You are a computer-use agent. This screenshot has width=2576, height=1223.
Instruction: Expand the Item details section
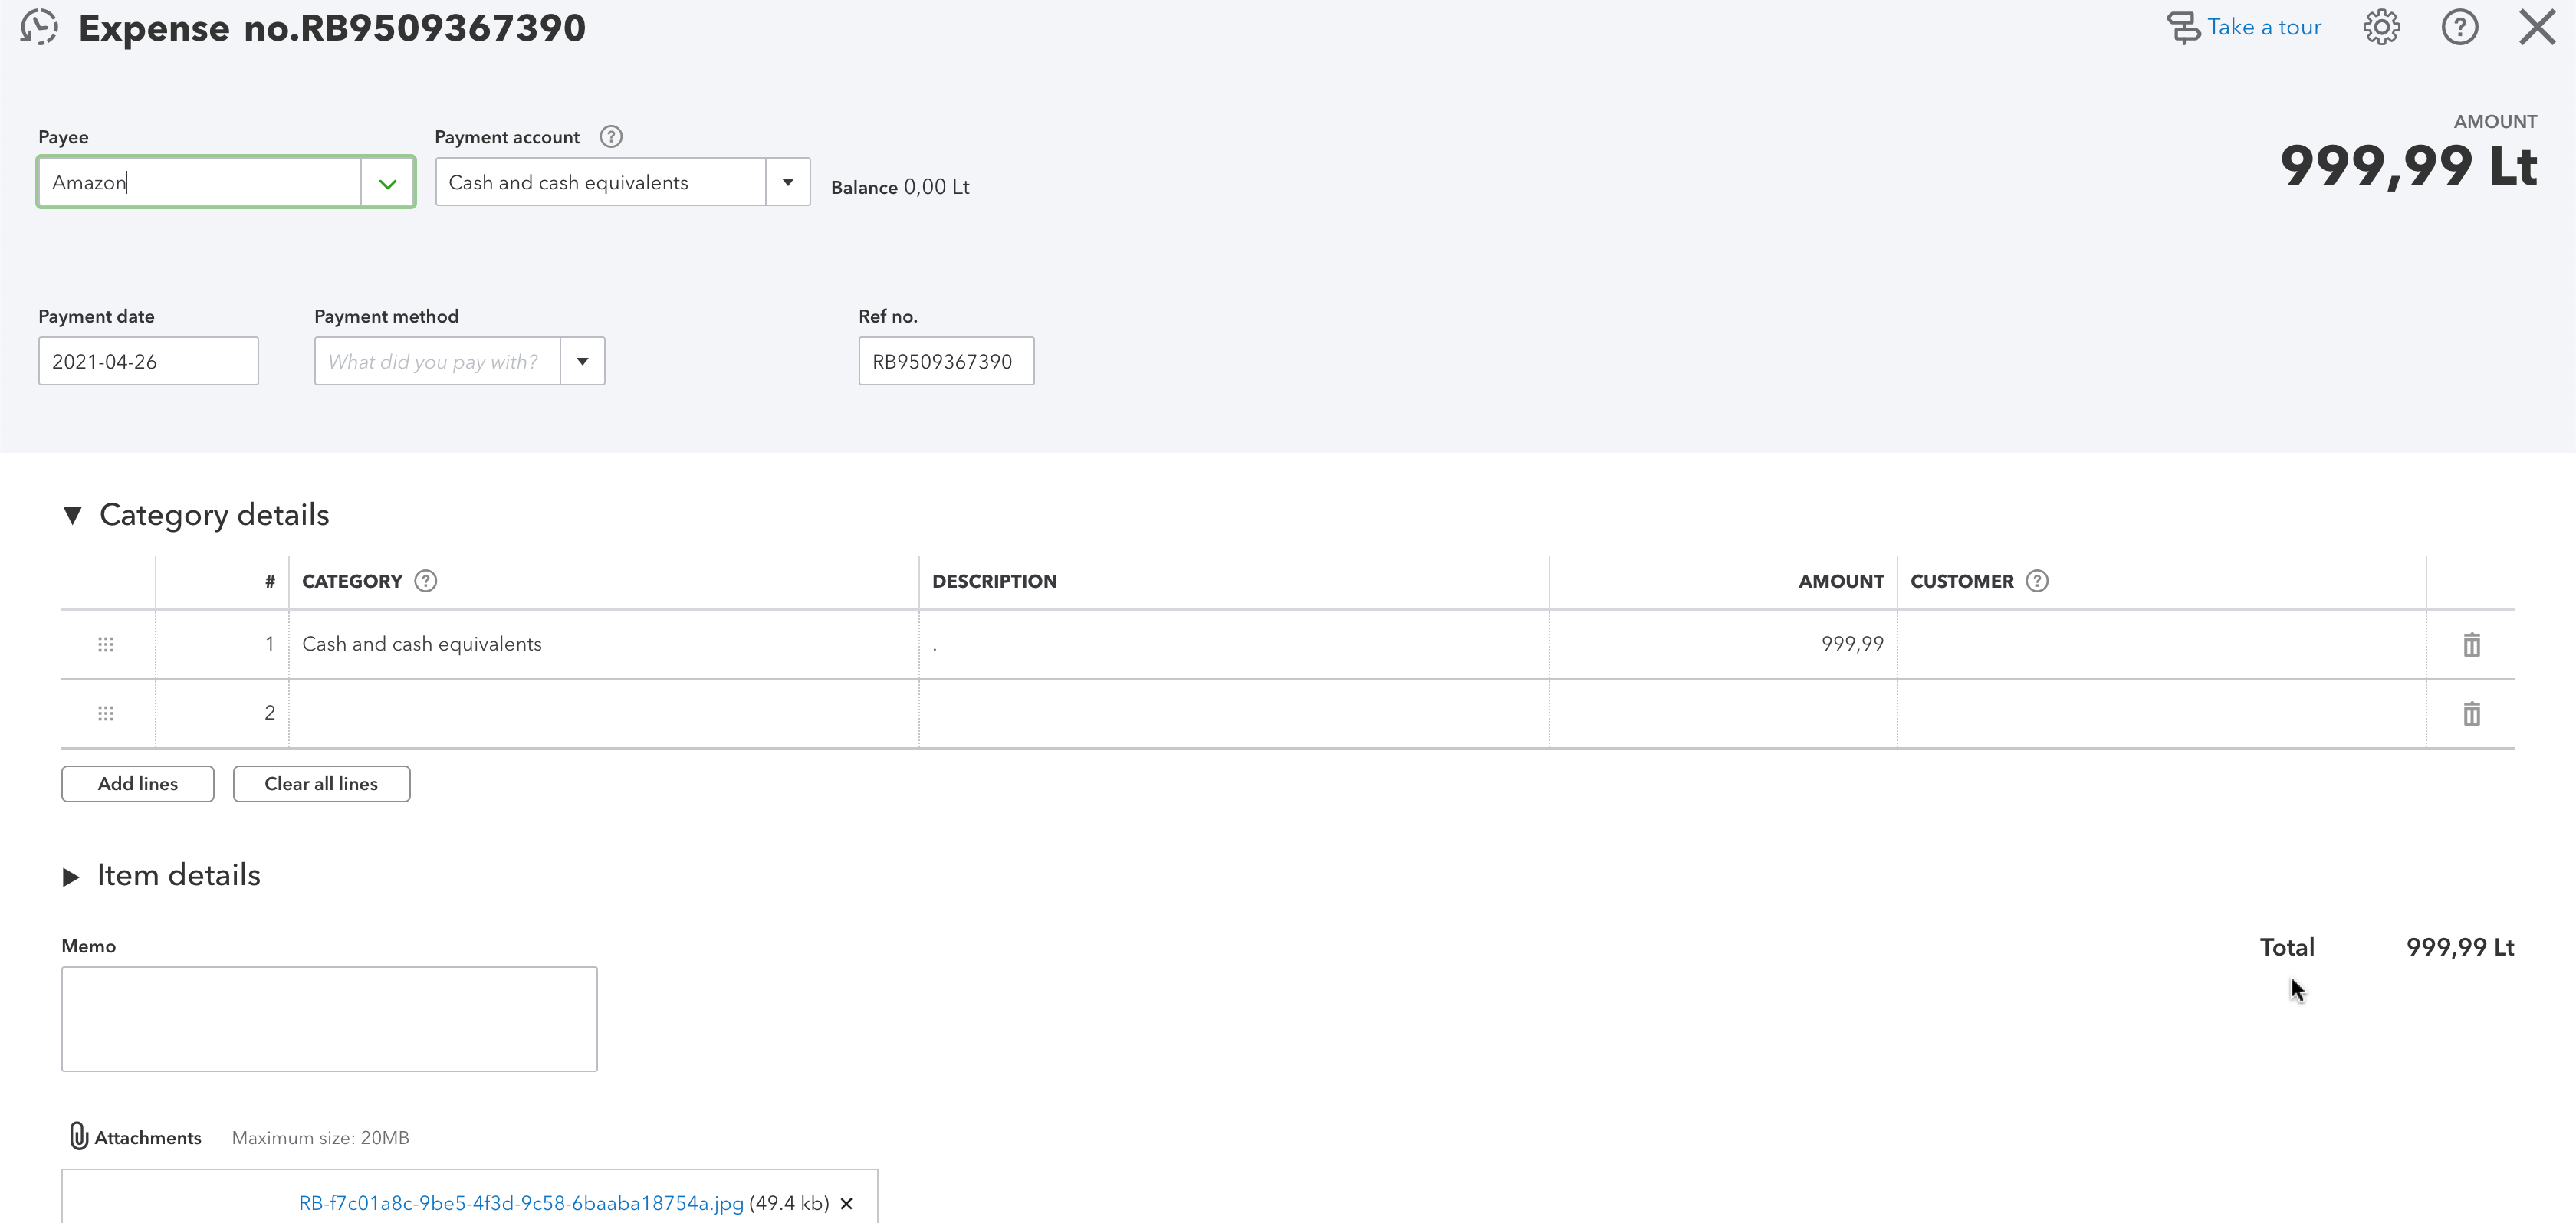click(x=71, y=877)
